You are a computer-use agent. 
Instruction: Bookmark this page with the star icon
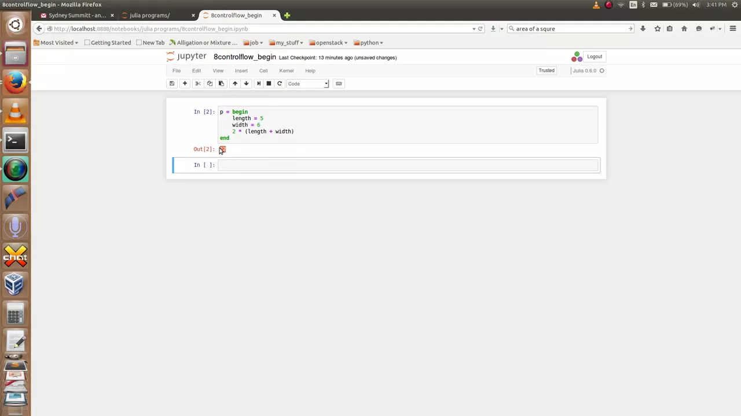click(658, 28)
